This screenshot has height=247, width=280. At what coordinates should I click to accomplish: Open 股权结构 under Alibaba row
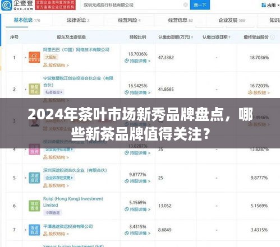pos(56,65)
